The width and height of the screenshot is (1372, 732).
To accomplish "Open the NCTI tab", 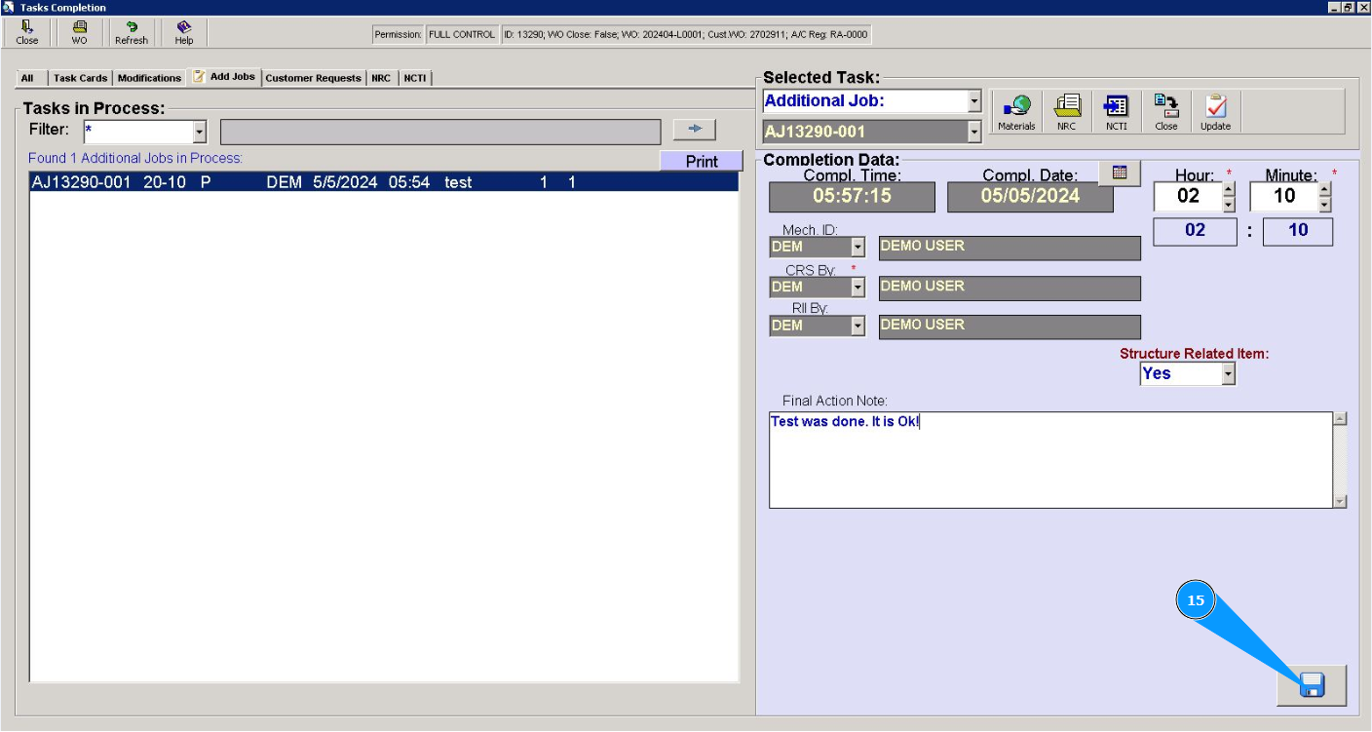I will 415,78.
